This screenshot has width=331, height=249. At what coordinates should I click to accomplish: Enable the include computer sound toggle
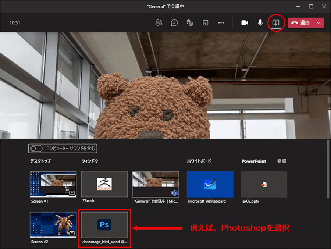[36, 149]
